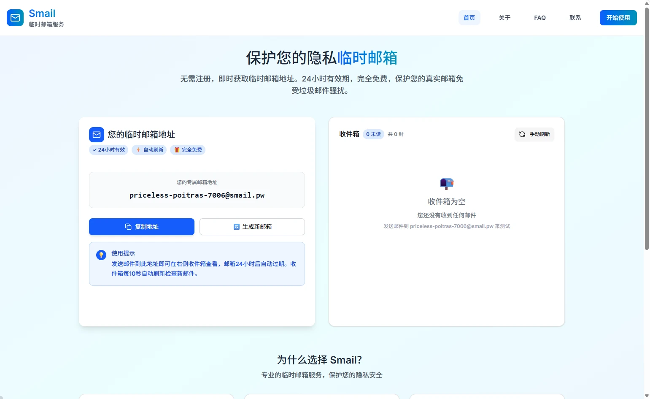This screenshot has height=399, width=650.
Task: Click the 24小时有效 badge
Action: [x=109, y=150]
